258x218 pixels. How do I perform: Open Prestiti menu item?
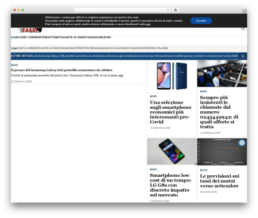click(49, 37)
